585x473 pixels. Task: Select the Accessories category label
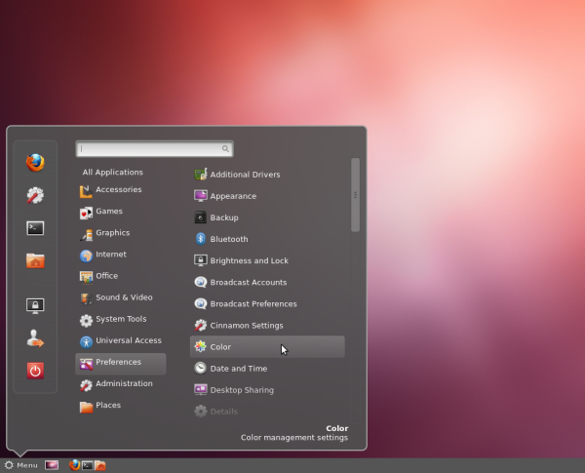click(x=119, y=189)
